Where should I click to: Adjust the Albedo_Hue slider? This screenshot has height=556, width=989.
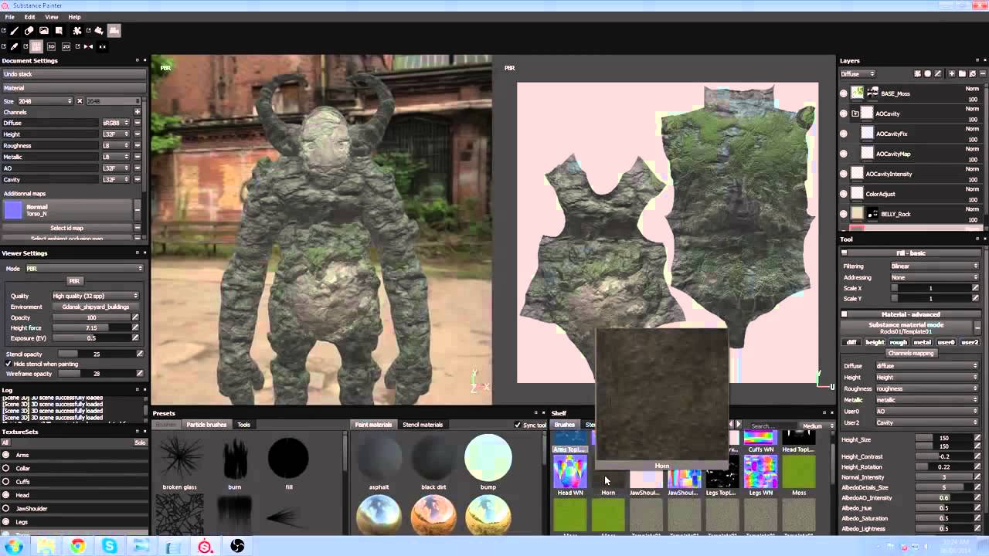tap(944, 508)
